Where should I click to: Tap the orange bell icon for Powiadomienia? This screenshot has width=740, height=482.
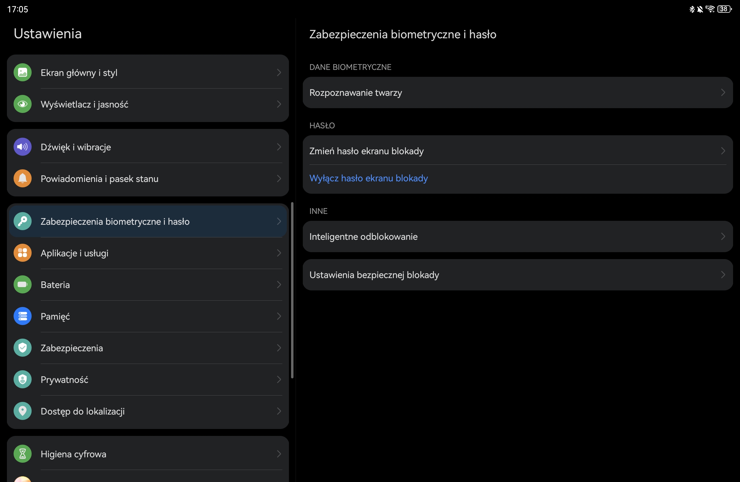pos(22,179)
